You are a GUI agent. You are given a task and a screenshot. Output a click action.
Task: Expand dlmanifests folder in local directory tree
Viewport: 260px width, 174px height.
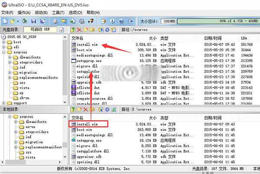click(x=16, y=121)
